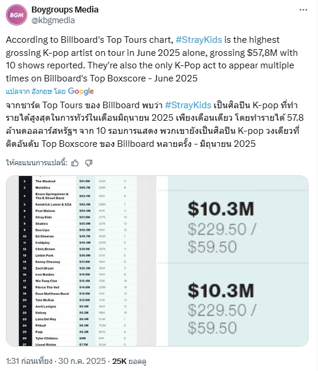This screenshot has width=318, height=371.
Task: Click the lower $10.3M figure in image
Action: (221, 291)
